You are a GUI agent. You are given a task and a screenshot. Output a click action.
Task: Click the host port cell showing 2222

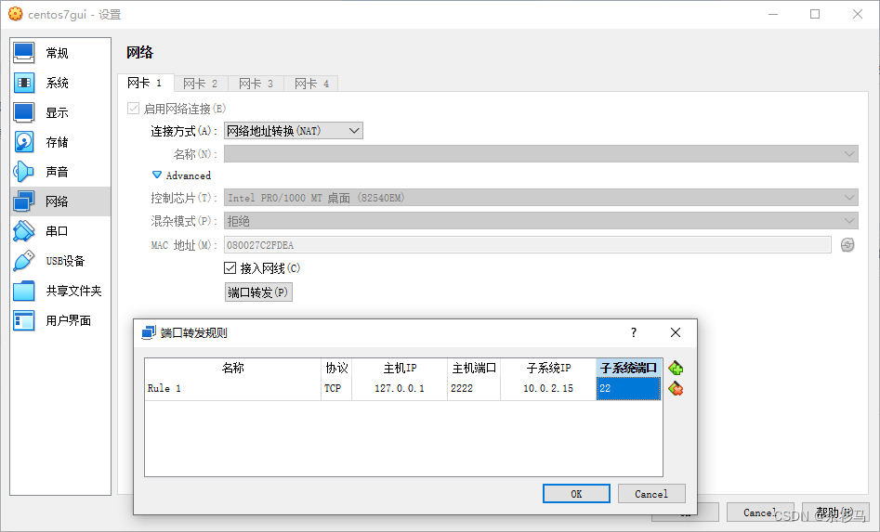(473, 389)
